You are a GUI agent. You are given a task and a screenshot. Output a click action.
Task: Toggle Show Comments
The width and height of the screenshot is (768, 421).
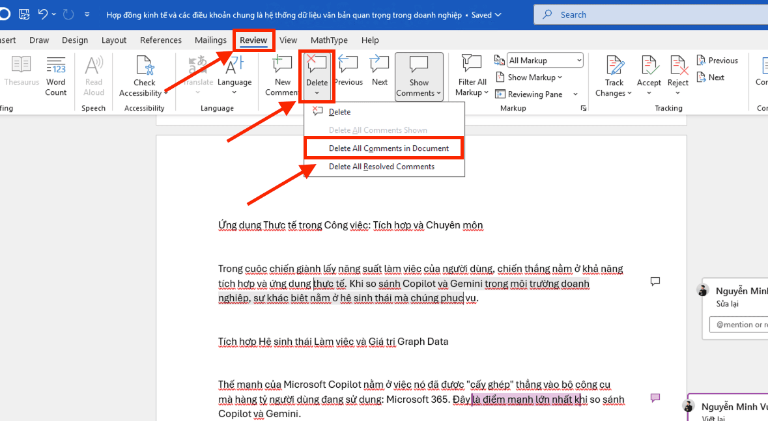click(x=419, y=76)
